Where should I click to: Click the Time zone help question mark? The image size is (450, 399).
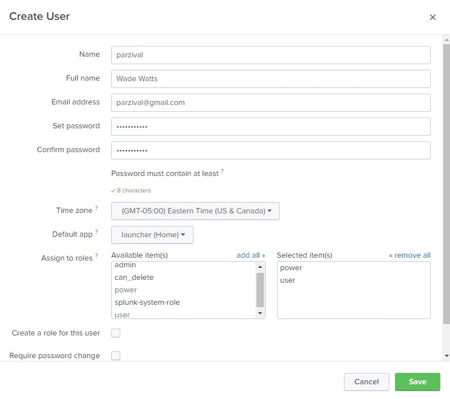tap(96, 208)
